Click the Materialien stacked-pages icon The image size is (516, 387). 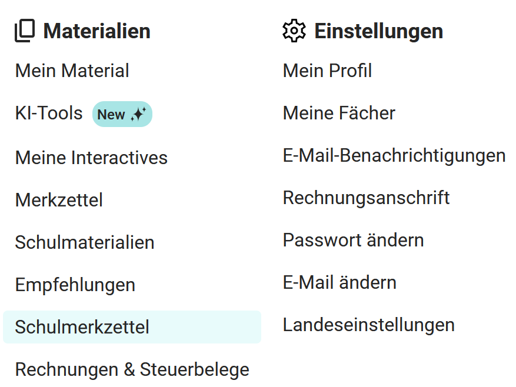pyautogui.click(x=25, y=31)
